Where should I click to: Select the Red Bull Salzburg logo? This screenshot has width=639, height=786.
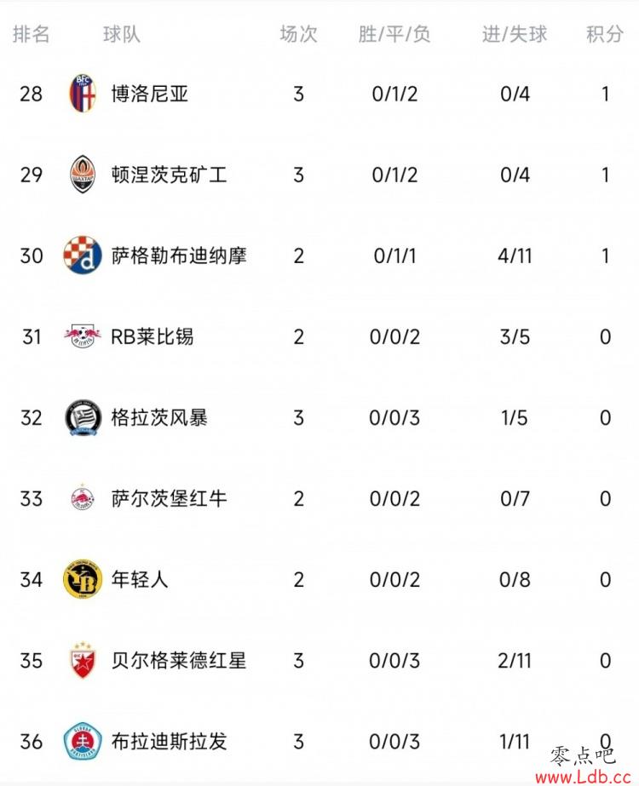tap(83, 498)
